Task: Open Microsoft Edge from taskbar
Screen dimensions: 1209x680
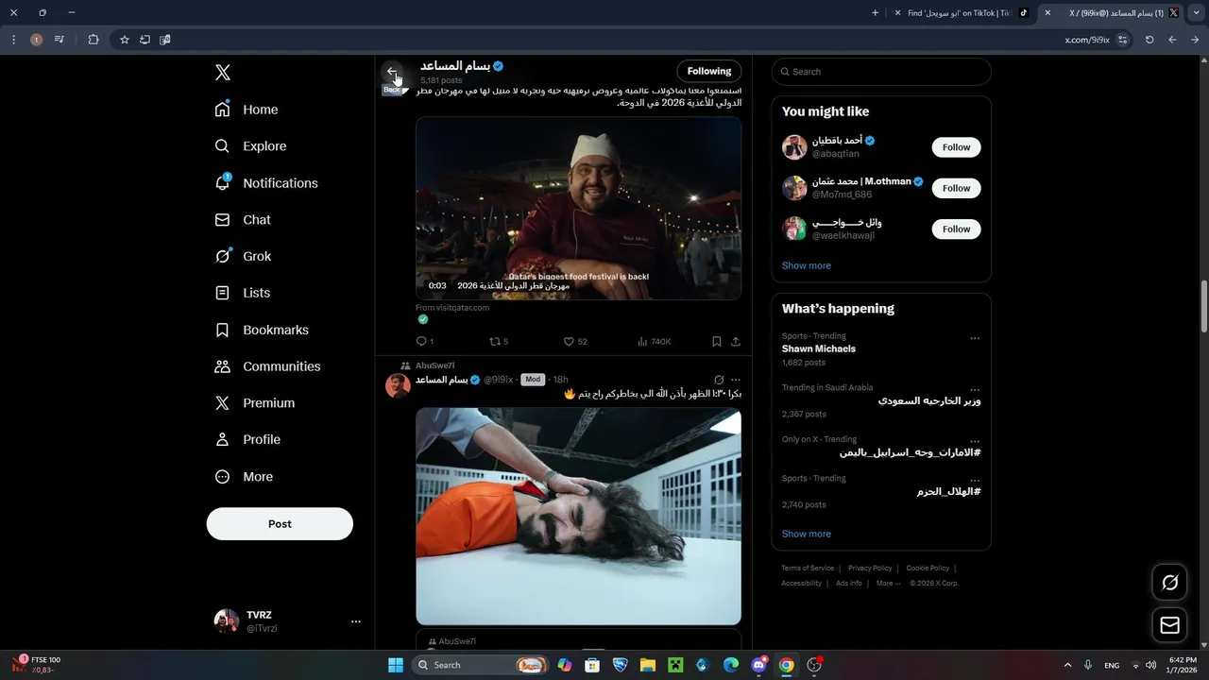Action: (731, 665)
